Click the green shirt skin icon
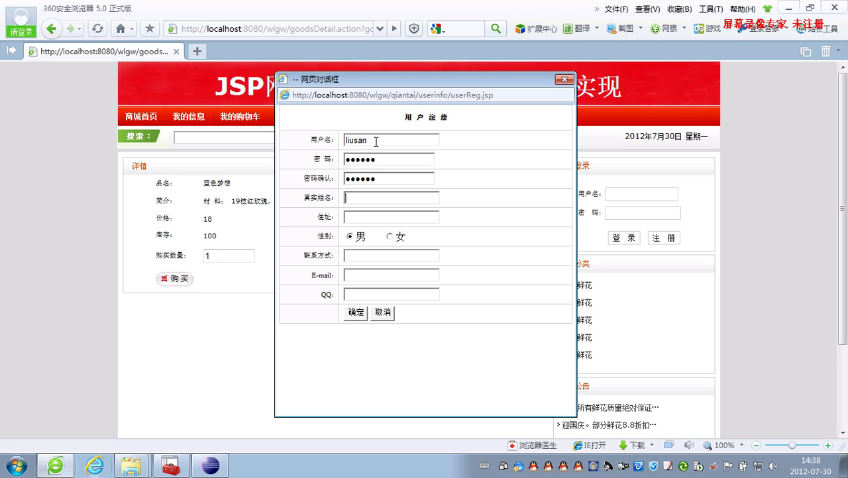The image size is (848, 478). pyautogui.click(x=768, y=9)
